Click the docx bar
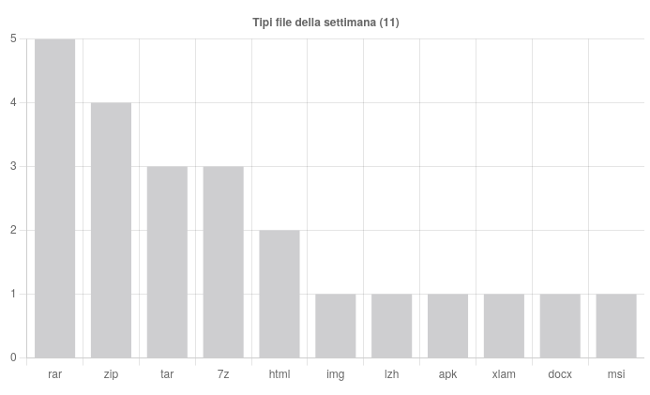Screen dimensions: 650x395 560,326
